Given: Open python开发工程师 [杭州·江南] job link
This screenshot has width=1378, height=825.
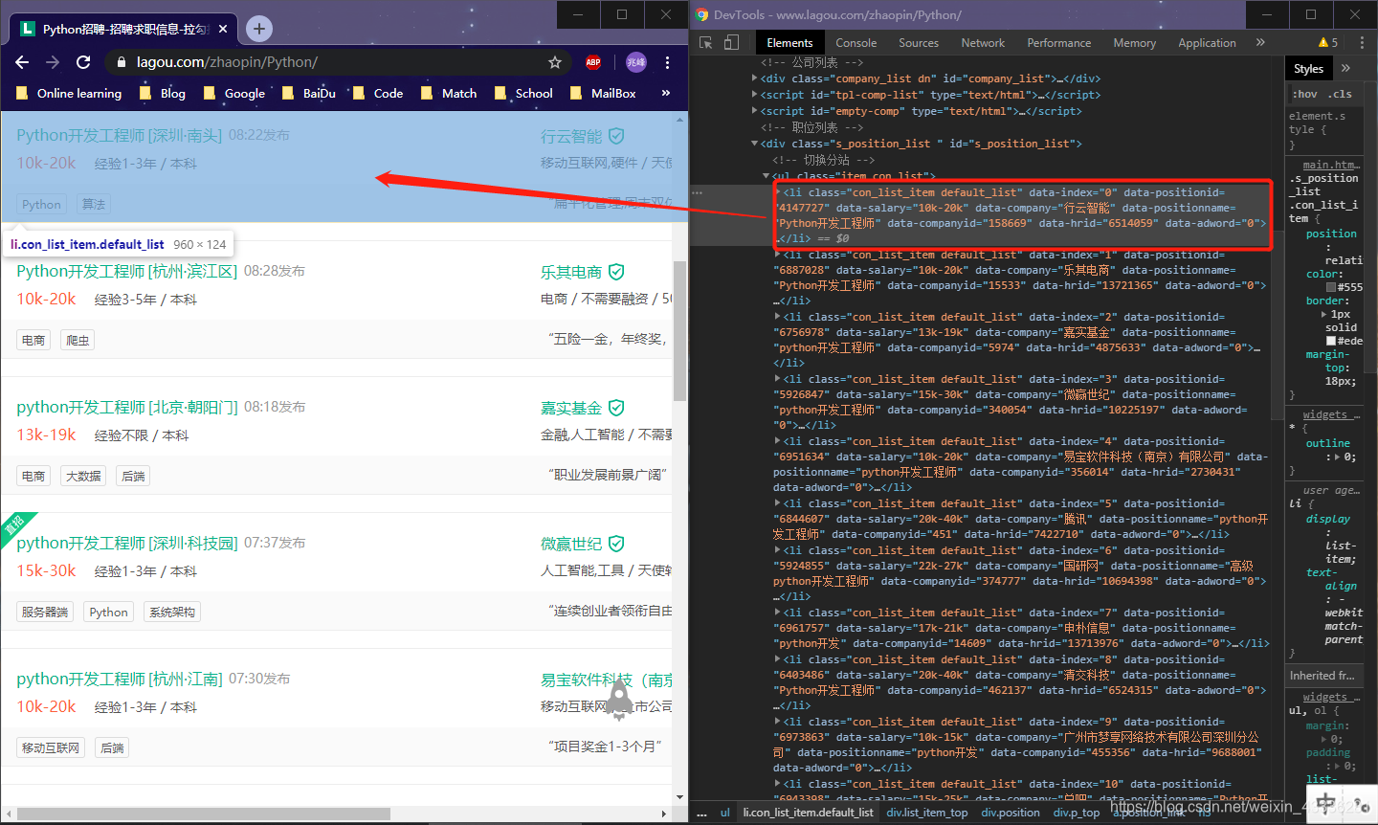Looking at the screenshot, I should tap(119, 679).
